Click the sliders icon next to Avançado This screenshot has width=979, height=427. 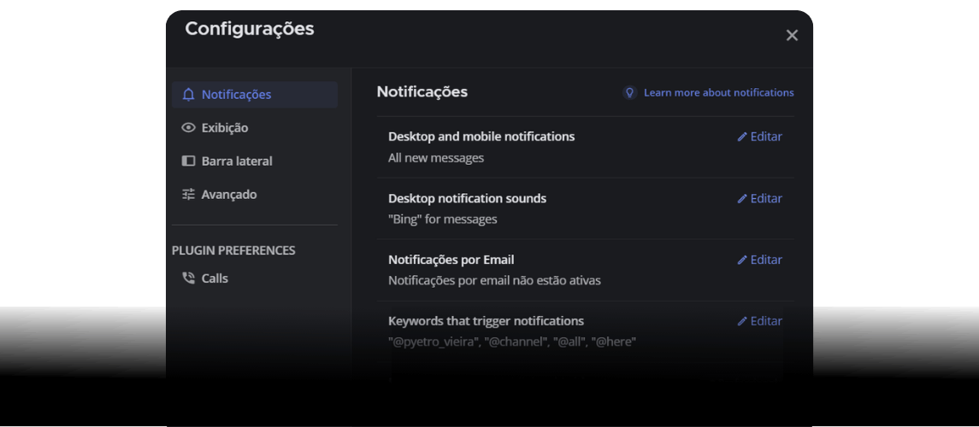188,195
